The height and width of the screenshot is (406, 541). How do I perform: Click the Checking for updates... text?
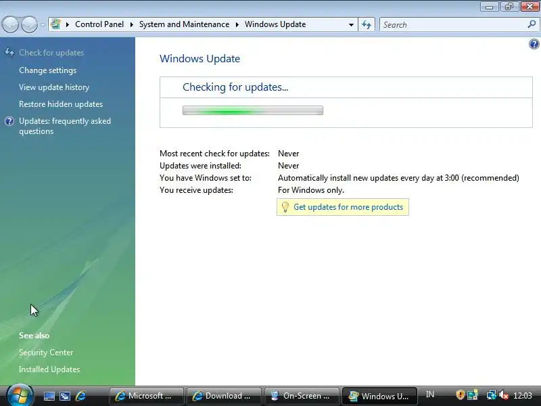point(235,87)
